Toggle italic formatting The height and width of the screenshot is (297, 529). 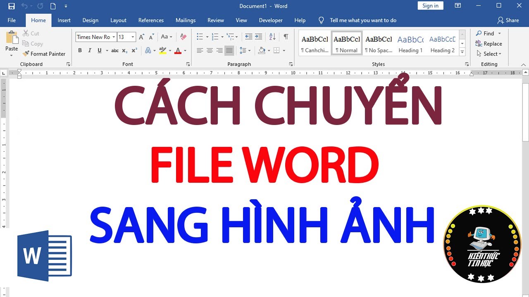coord(90,51)
